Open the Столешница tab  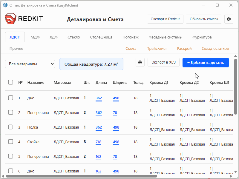click(101, 37)
